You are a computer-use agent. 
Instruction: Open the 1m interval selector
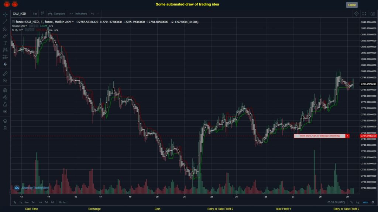(35, 14)
